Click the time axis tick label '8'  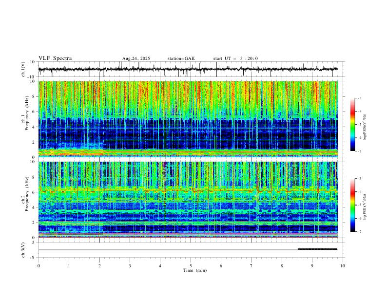pos(282,266)
